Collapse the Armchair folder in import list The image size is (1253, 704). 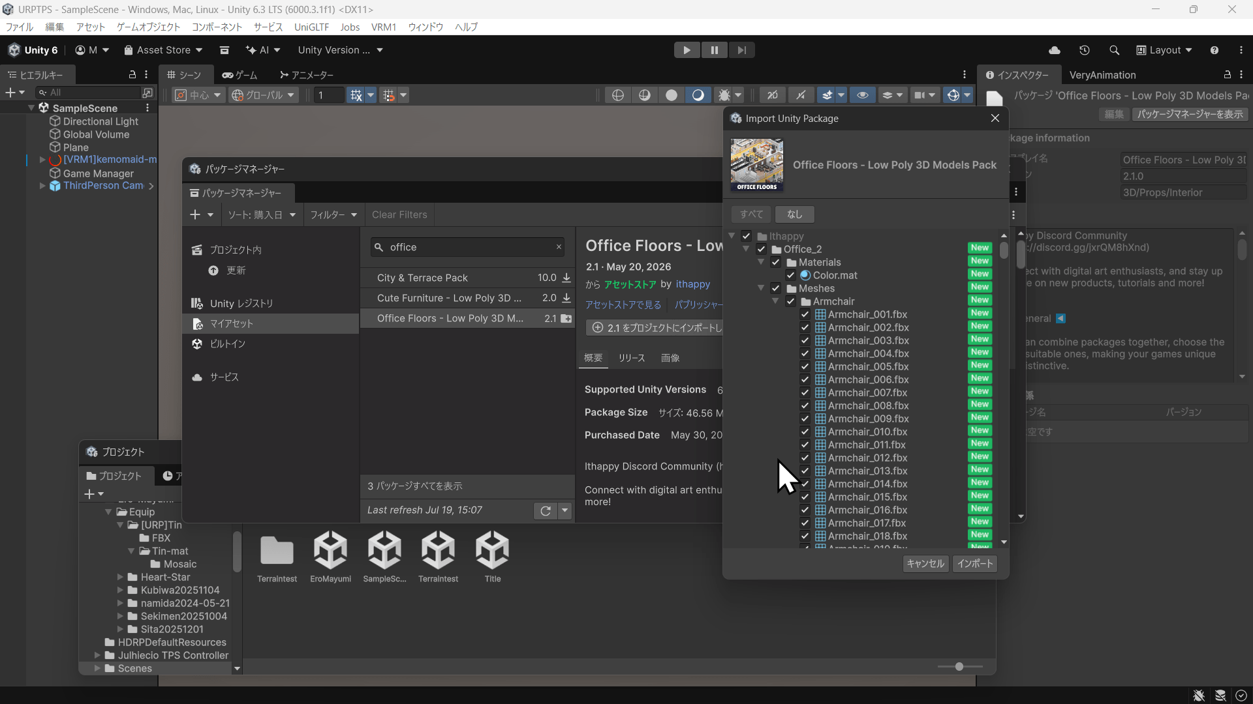pyautogui.click(x=775, y=301)
